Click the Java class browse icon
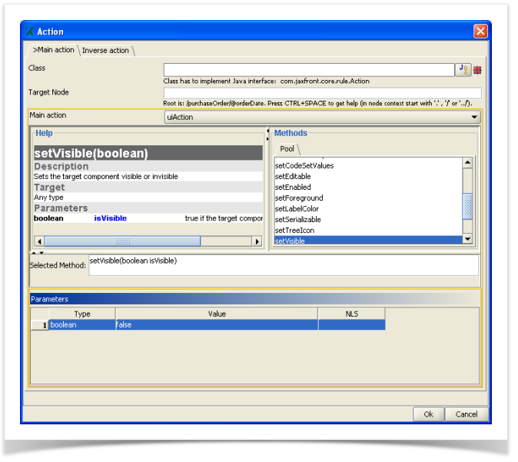This screenshot has width=518, height=462. [463, 70]
